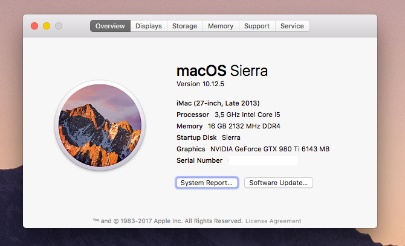The width and height of the screenshot is (405, 246).
Task: Click the Version 10.12.5 text
Action: point(201,84)
